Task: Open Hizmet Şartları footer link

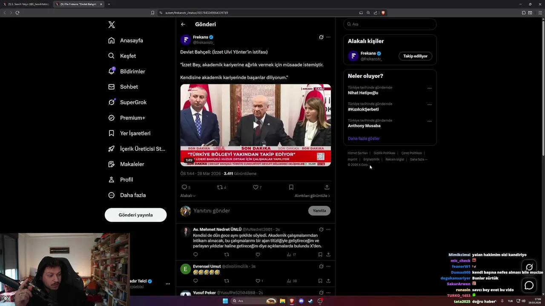Action: (x=358, y=153)
